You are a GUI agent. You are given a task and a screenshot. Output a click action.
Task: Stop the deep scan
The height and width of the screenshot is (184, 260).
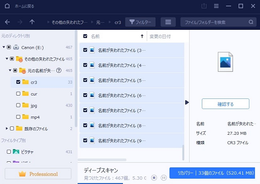(154, 178)
